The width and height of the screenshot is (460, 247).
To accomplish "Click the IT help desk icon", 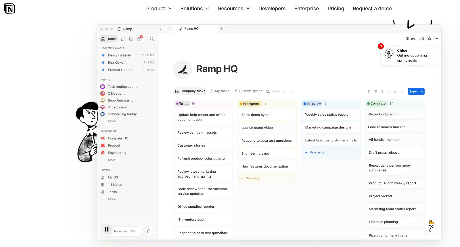I will [x=103, y=107].
